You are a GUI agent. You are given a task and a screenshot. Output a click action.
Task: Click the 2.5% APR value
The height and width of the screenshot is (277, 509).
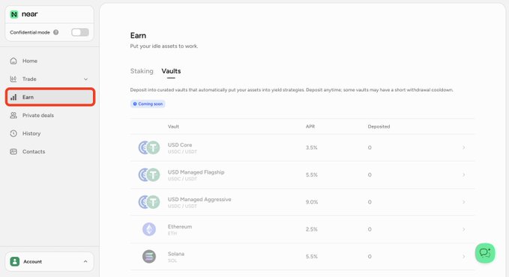tap(312, 229)
